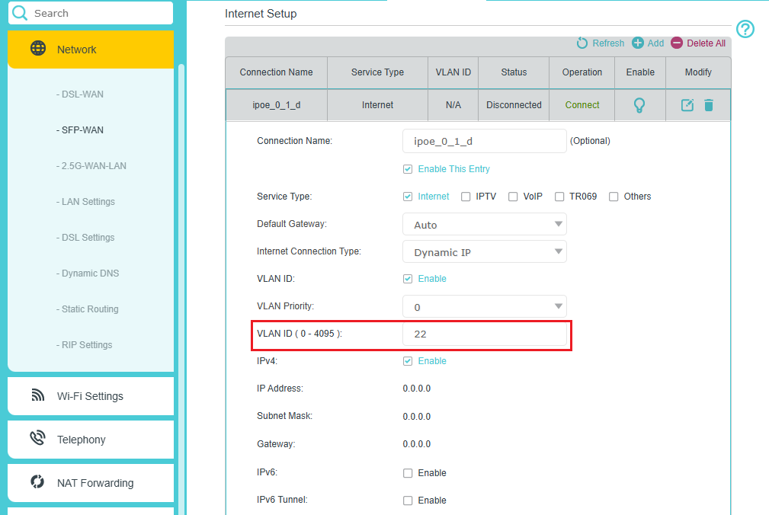
Task: Click inside the VLAN ID input showing 22
Action: click(x=485, y=334)
